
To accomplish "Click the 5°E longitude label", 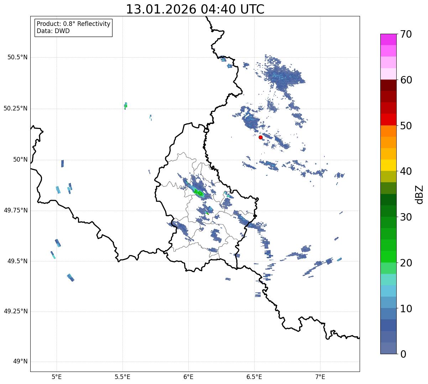I will pyautogui.click(x=57, y=377).
